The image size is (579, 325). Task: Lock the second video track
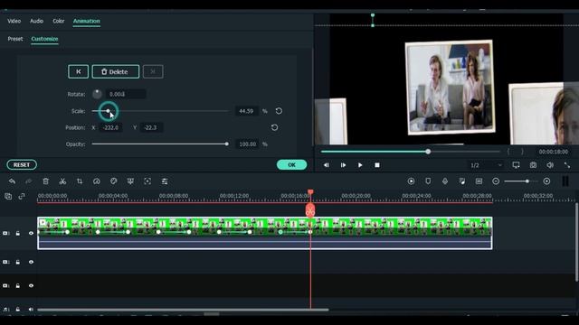pyautogui.click(x=18, y=262)
